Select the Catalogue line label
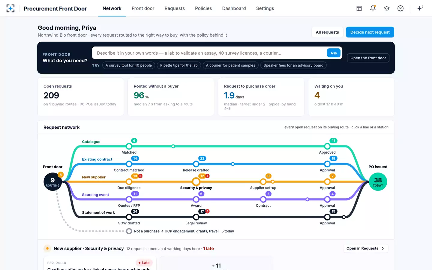Image resolution: width=432 pixels, height=270 pixels. [91, 142]
